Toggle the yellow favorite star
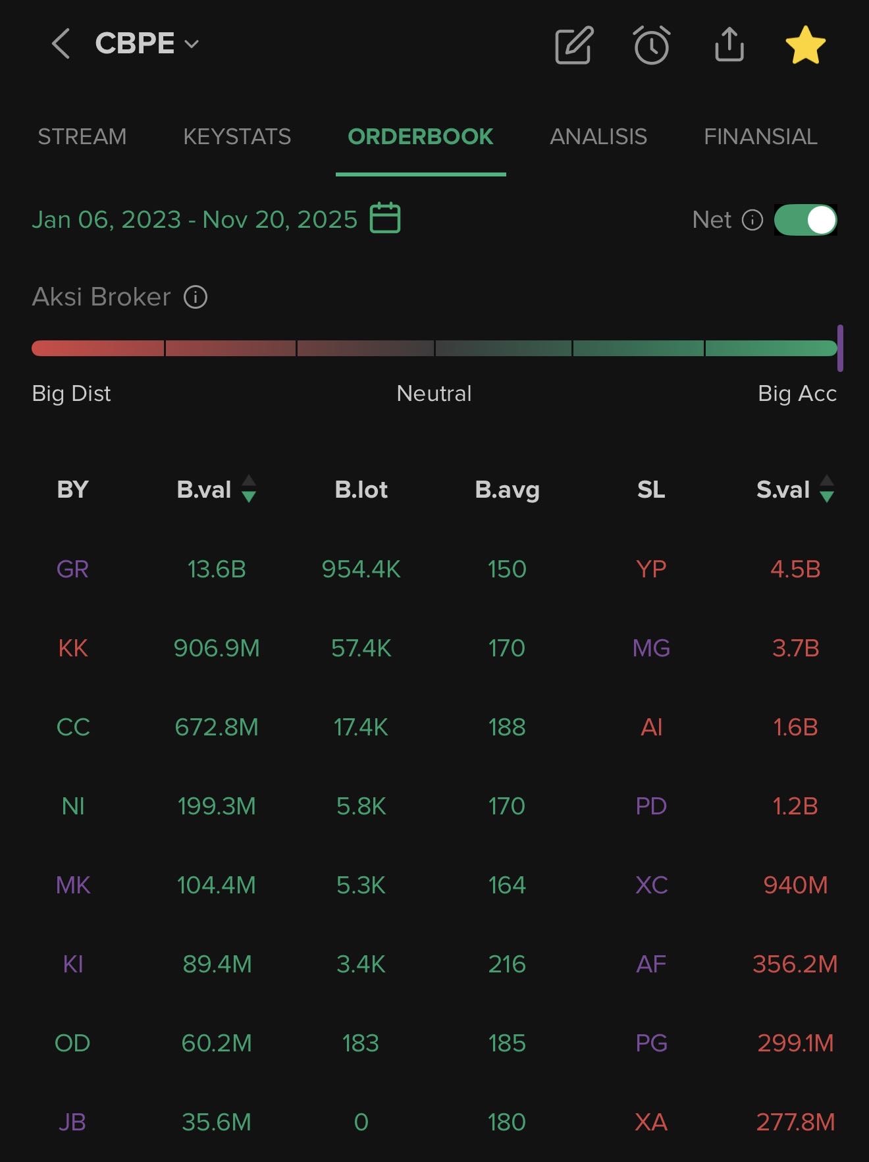 [x=805, y=45]
